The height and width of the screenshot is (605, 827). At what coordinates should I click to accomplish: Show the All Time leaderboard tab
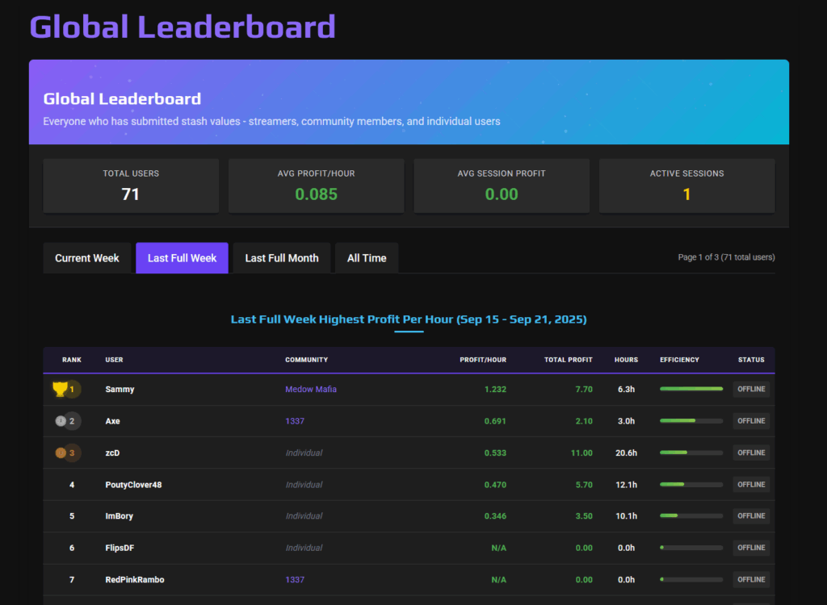(367, 258)
